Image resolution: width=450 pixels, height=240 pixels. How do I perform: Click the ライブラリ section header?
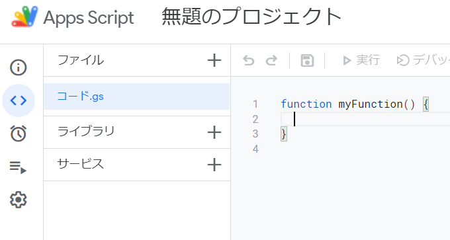pyautogui.click(x=86, y=132)
